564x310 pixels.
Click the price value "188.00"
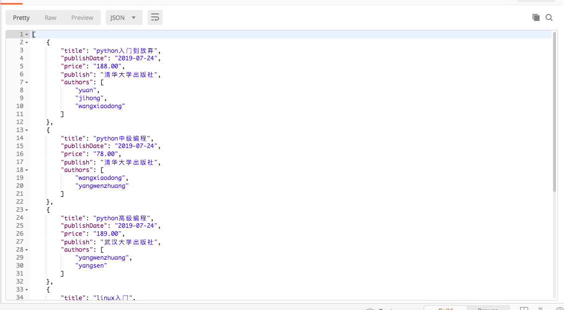(x=107, y=66)
